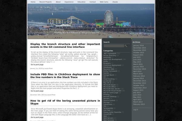Viewport: 182px width, 121px height.
Task: Open the January 2016 archive
Action: click(138, 46)
